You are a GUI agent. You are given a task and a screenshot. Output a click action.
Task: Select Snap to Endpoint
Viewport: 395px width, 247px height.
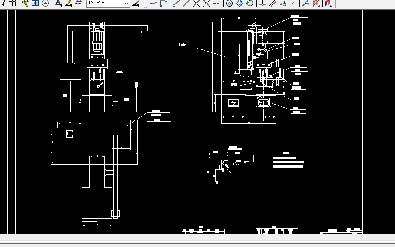tap(176, 3)
